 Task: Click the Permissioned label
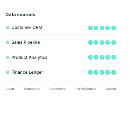tap(86, 89)
